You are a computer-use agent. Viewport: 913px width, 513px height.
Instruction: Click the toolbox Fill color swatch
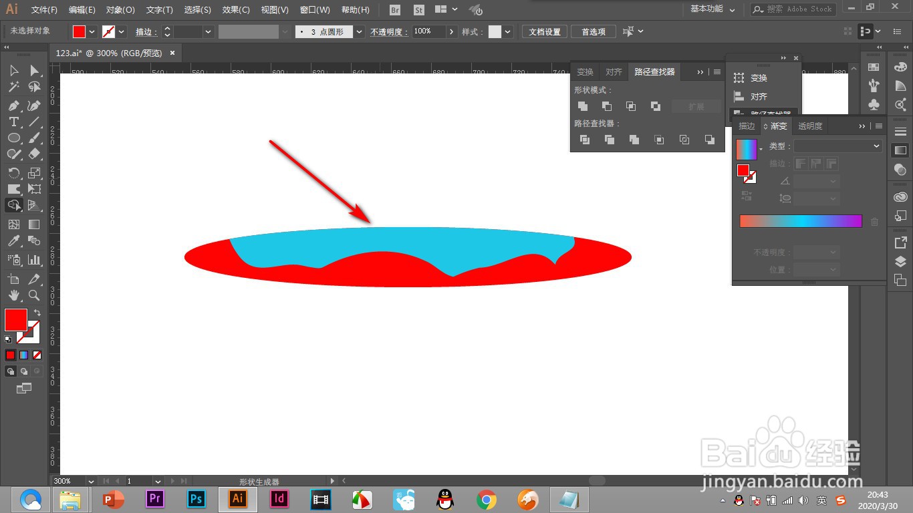pos(16,319)
